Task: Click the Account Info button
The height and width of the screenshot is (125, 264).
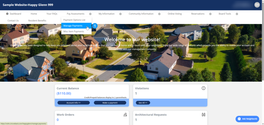Action: coord(73,103)
